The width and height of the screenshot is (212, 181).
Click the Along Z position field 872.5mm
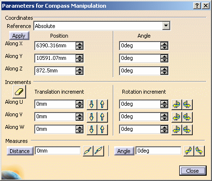click(x=55, y=70)
